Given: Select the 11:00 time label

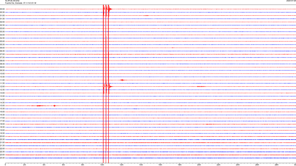Looking at the screenshot, I should pos(2,80).
